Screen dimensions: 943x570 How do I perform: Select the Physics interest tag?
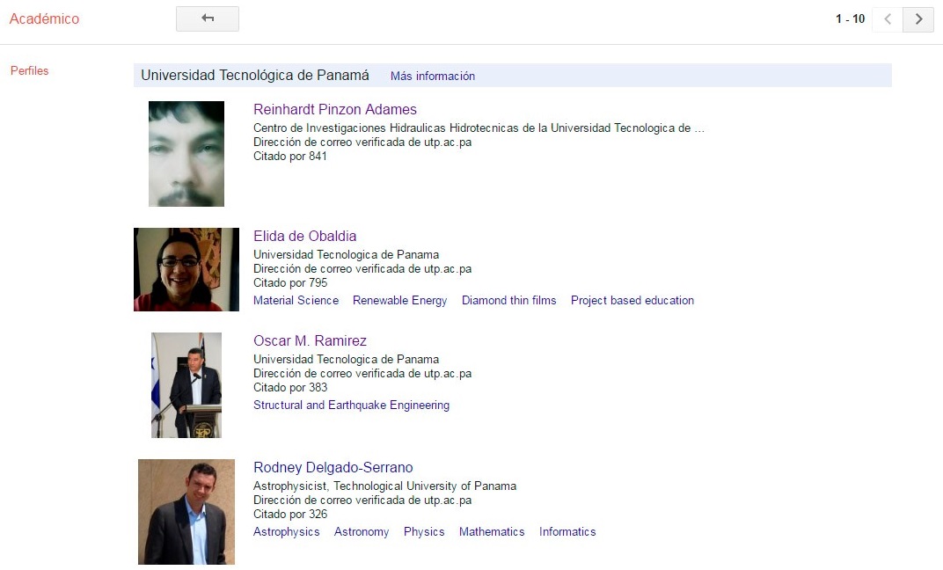[424, 532]
